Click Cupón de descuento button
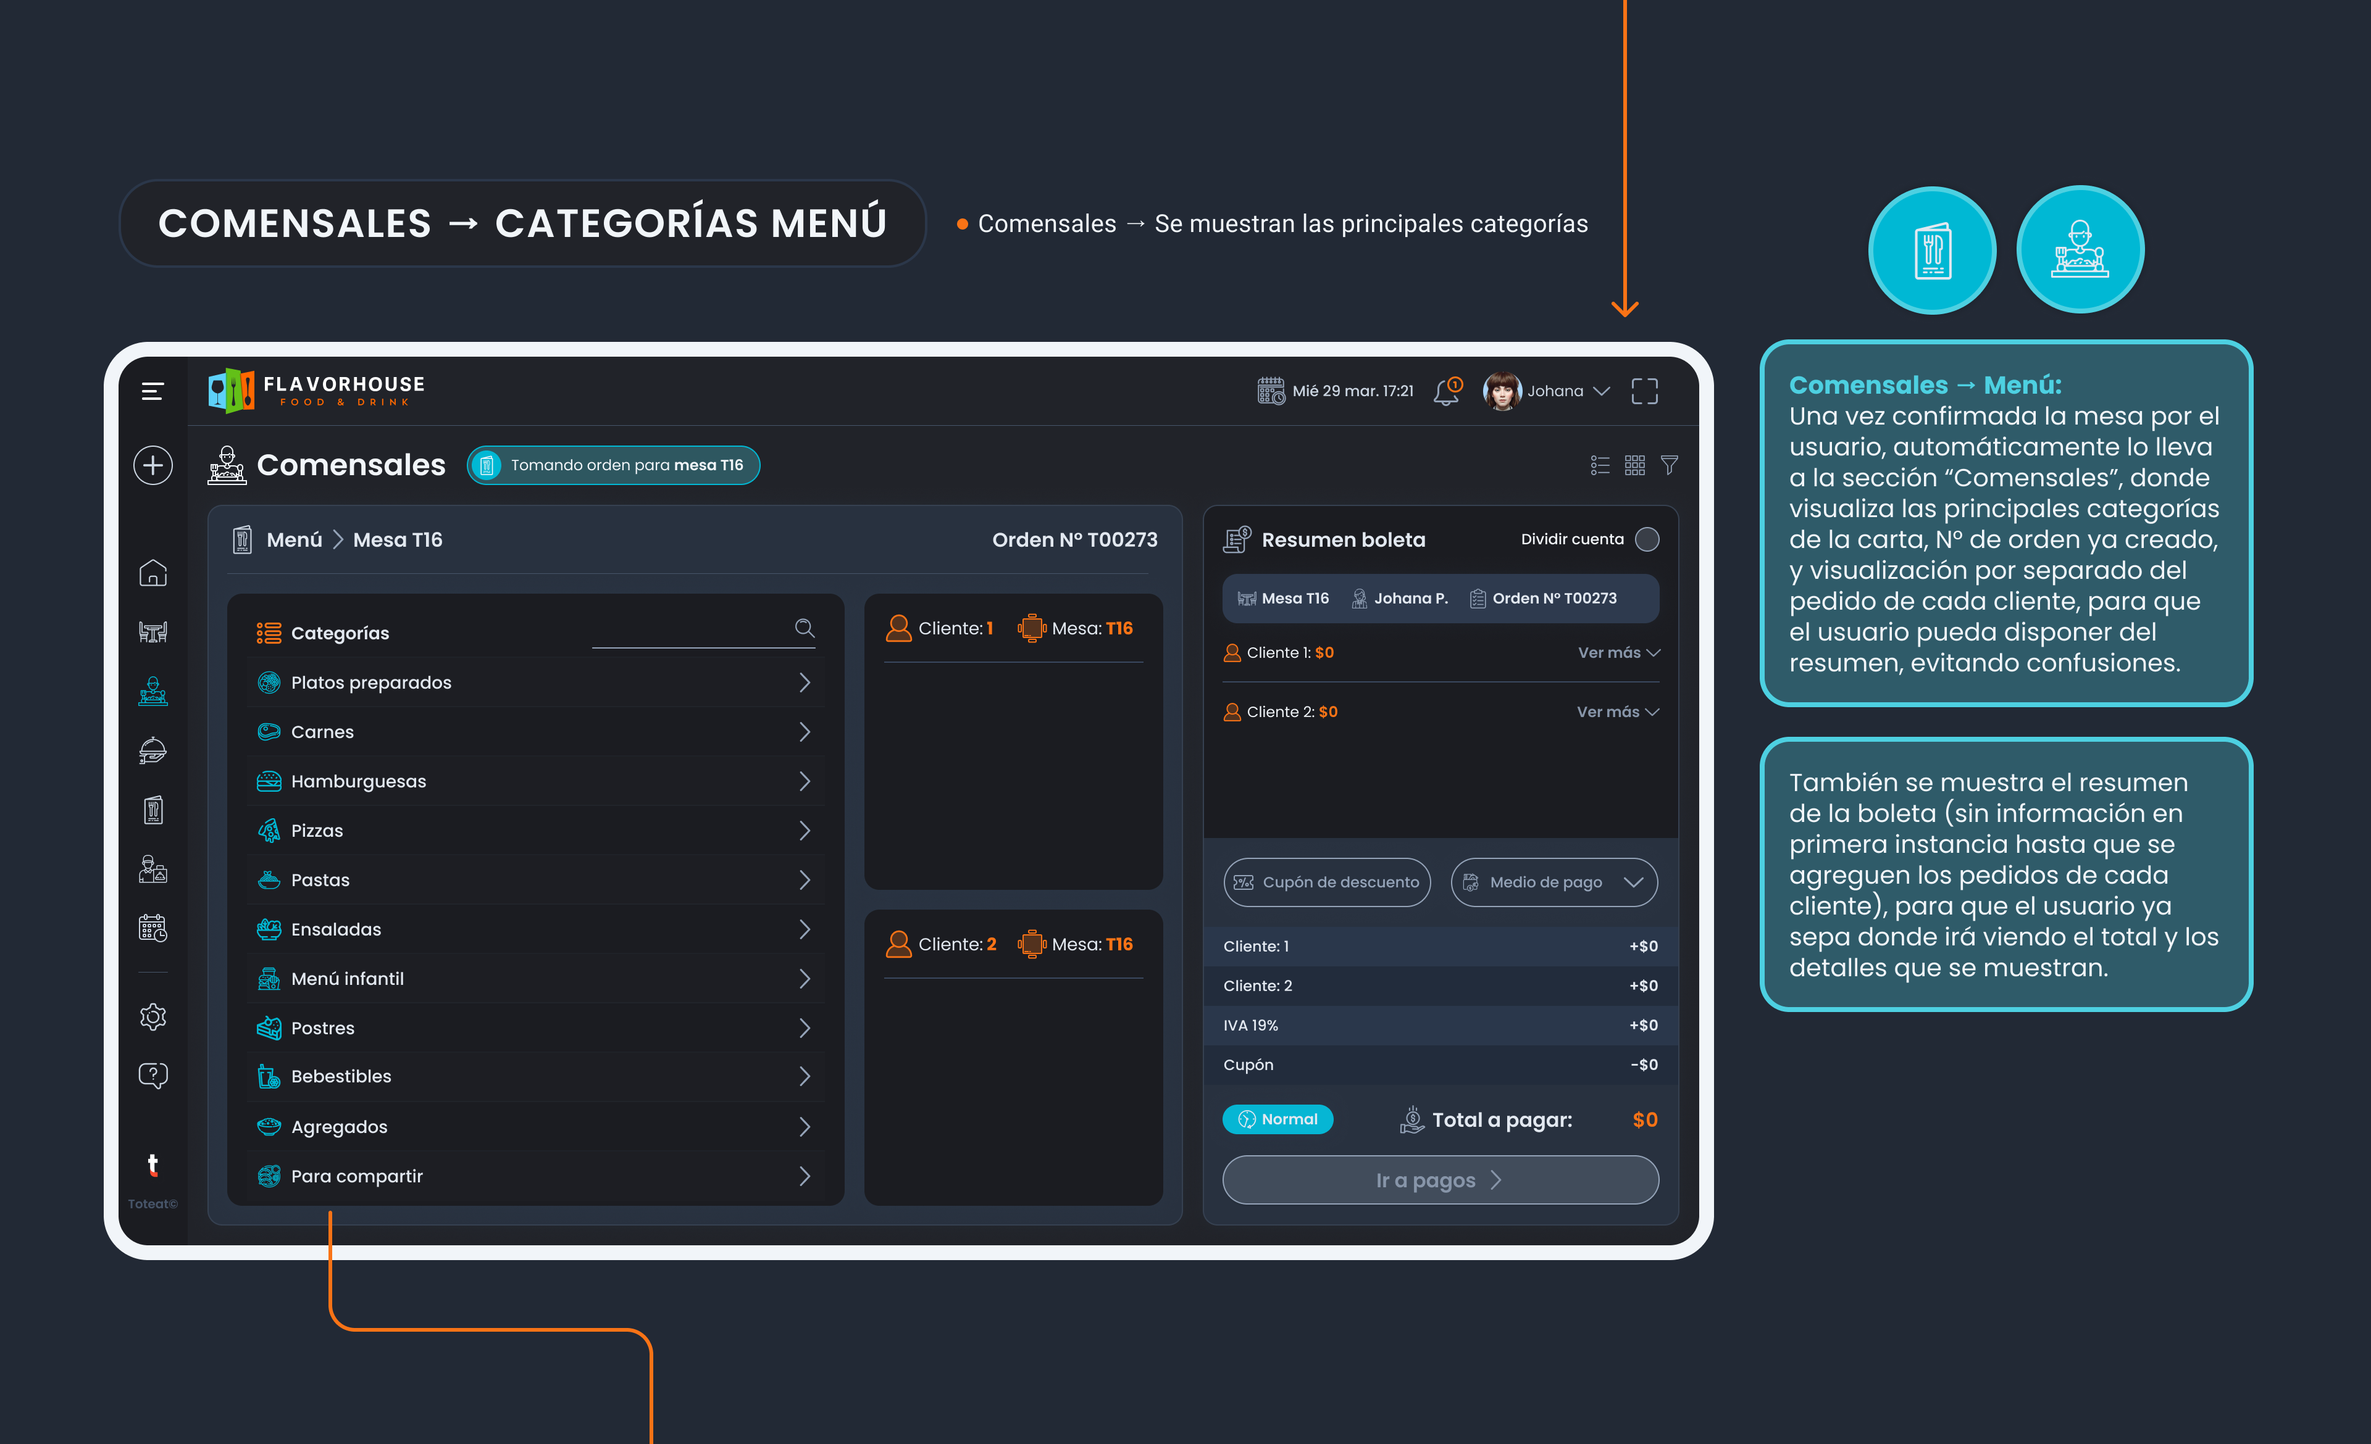This screenshot has width=2371, height=1444. 1326,882
